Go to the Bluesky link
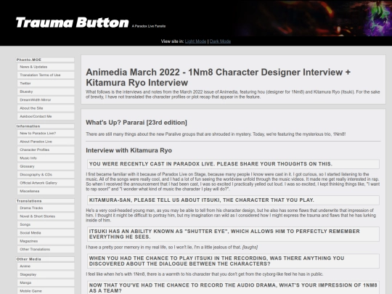 [46, 91]
